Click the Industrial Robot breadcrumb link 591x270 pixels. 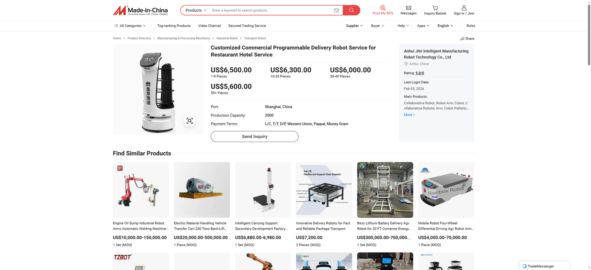pyautogui.click(x=227, y=38)
